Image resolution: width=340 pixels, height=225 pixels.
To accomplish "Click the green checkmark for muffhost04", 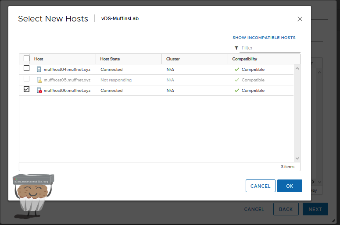I will 237,69.
